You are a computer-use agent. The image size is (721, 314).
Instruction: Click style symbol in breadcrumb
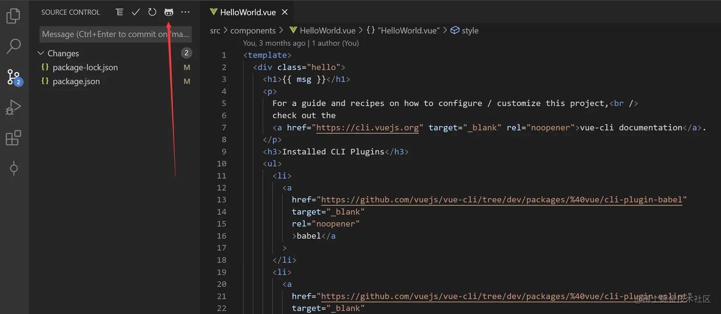[x=470, y=30]
